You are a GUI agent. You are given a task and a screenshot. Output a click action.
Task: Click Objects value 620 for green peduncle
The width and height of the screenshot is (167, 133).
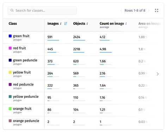pos(76,61)
